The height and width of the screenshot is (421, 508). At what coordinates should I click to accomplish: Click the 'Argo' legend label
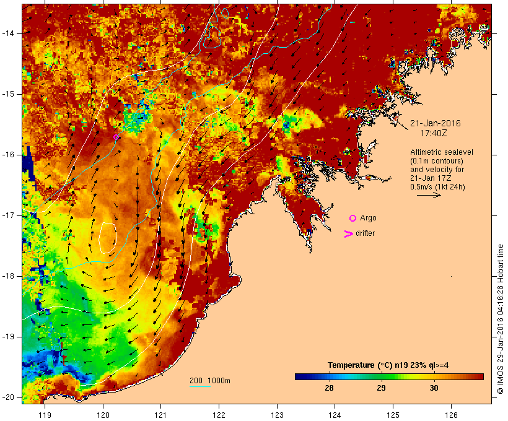(368, 218)
